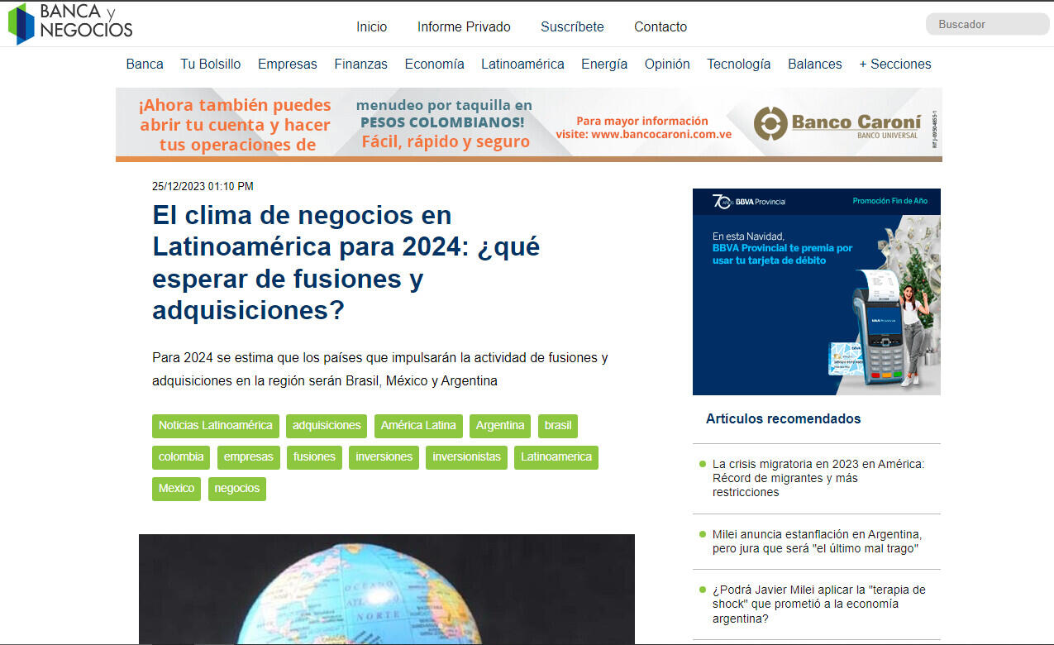Image resolution: width=1054 pixels, height=645 pixels.
Task: Open the Suscríbete page
Action: [x=572, y=26]
